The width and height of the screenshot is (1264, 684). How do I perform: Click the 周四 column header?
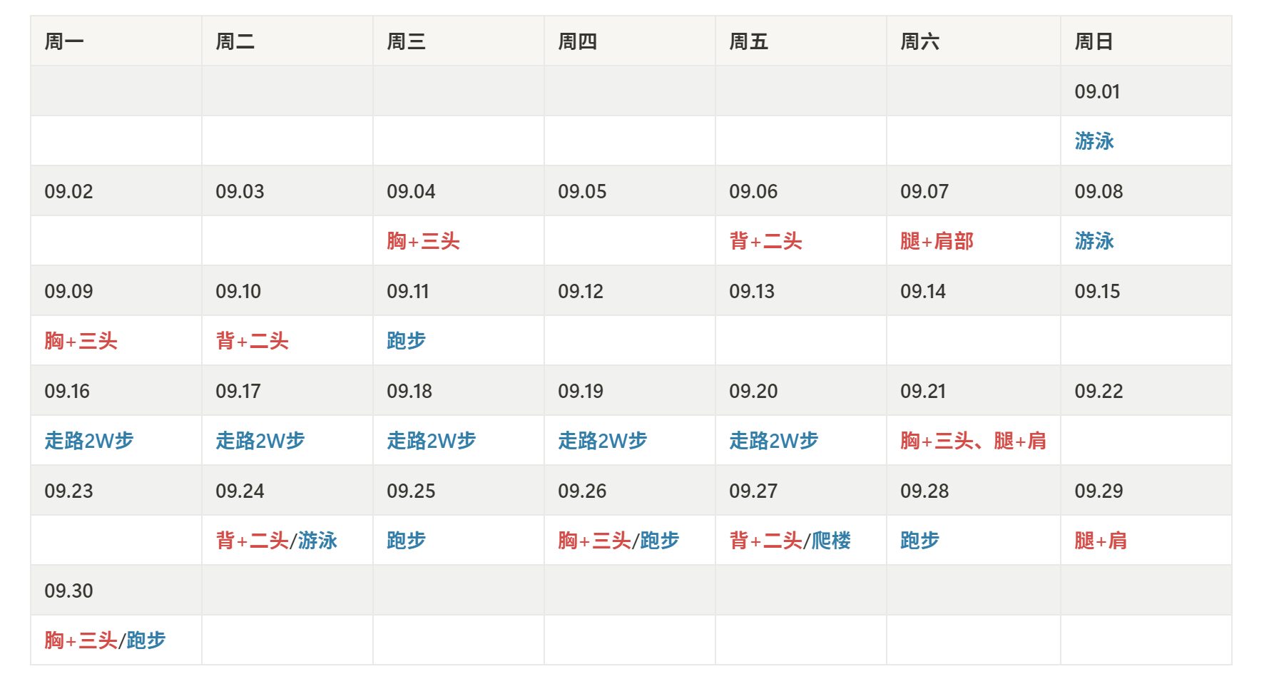click(630, 41)
